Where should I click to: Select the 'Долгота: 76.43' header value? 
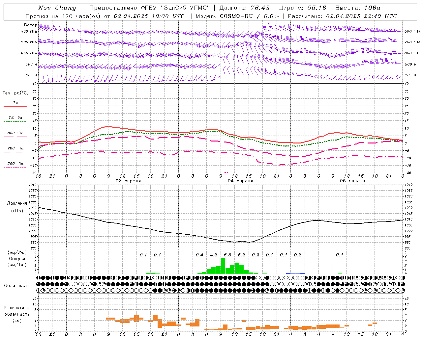coord(244,8)
